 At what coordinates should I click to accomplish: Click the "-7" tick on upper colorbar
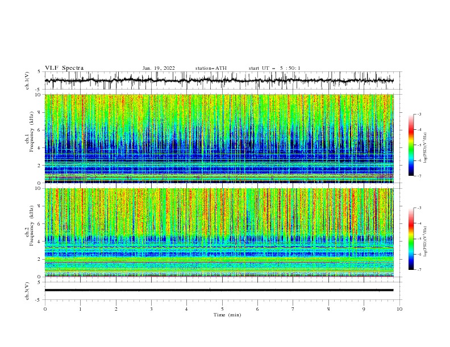pos(419,176)
